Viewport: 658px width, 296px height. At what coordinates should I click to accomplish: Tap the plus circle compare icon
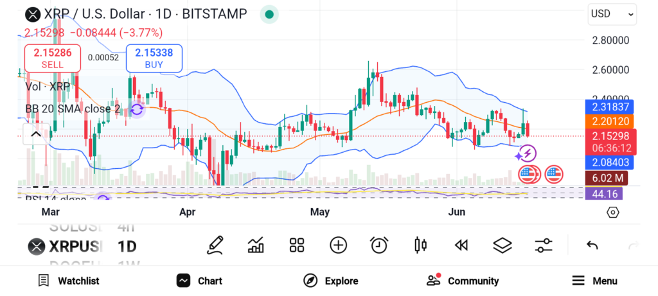[x=338, y=245]
